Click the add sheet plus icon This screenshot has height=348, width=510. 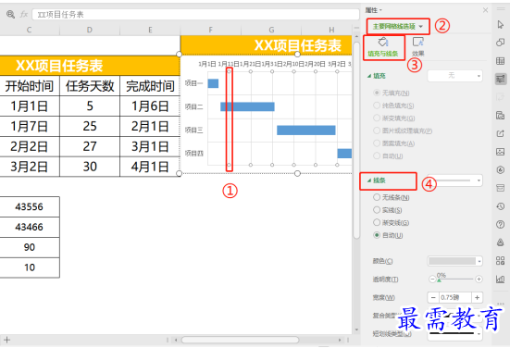tap(6, 341)
